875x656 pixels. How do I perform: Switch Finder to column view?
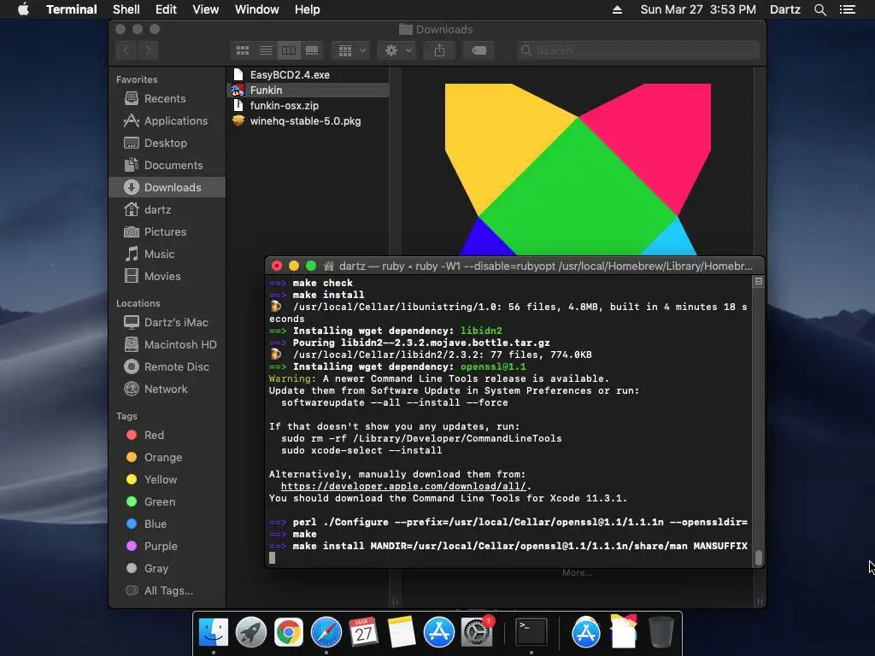[x=289, y=50]
